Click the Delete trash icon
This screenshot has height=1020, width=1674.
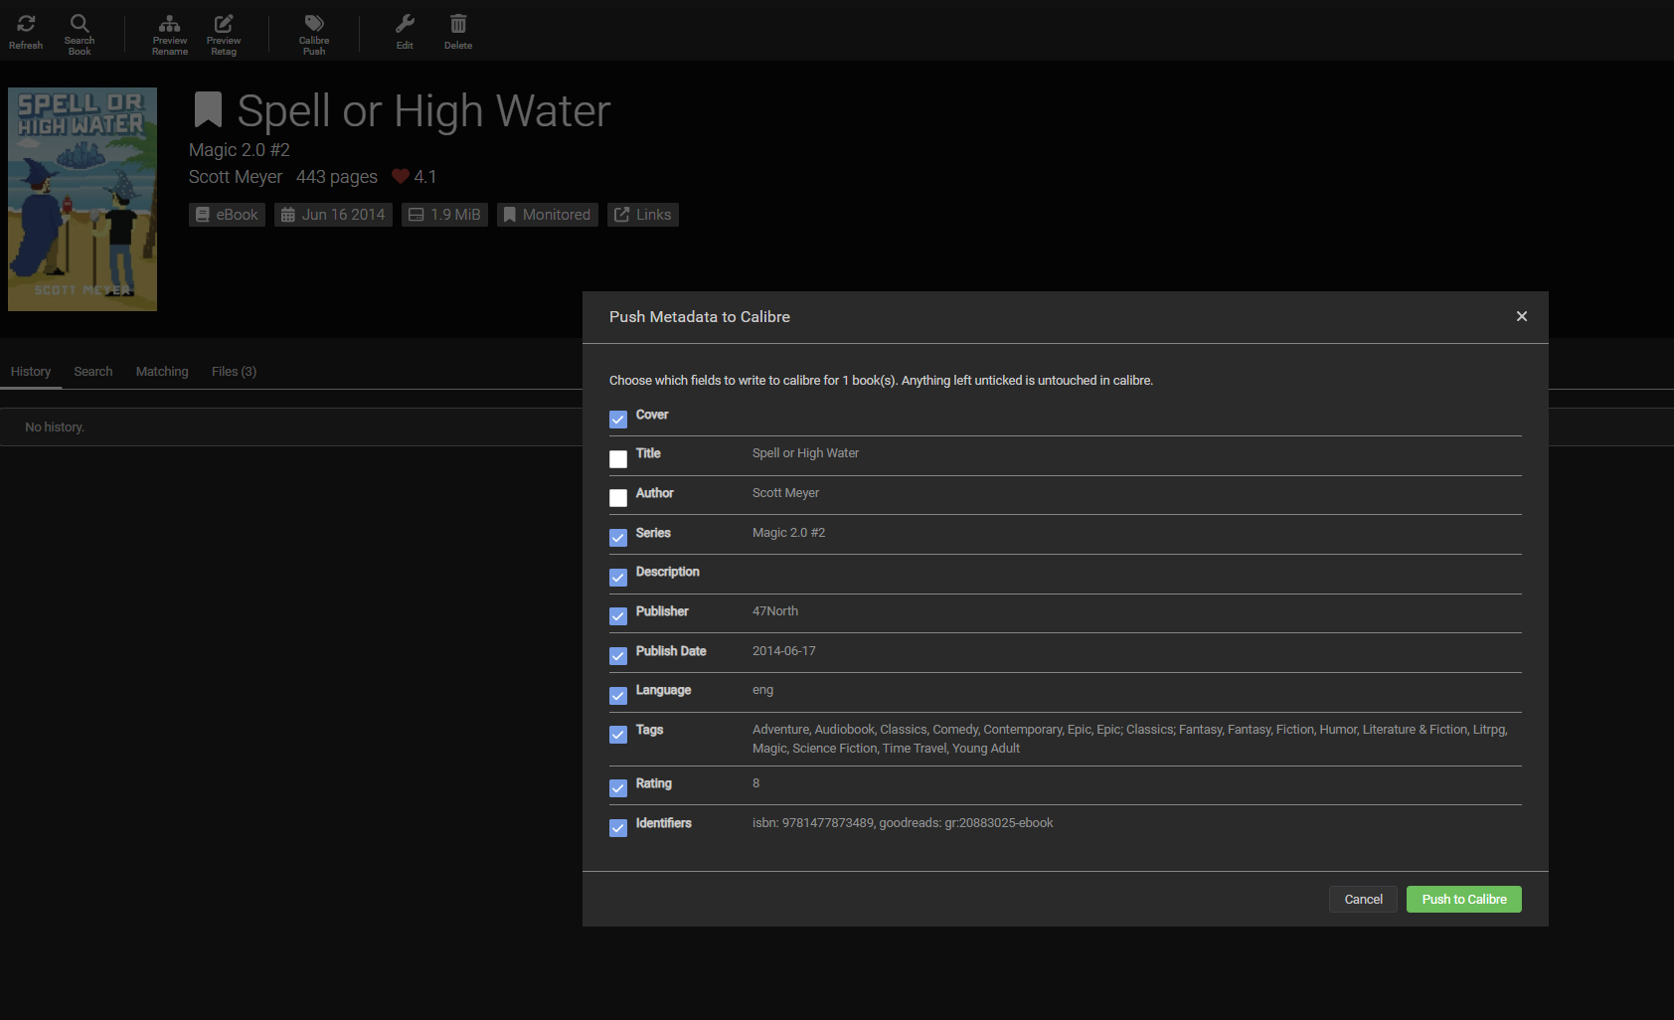click(458, 32)
